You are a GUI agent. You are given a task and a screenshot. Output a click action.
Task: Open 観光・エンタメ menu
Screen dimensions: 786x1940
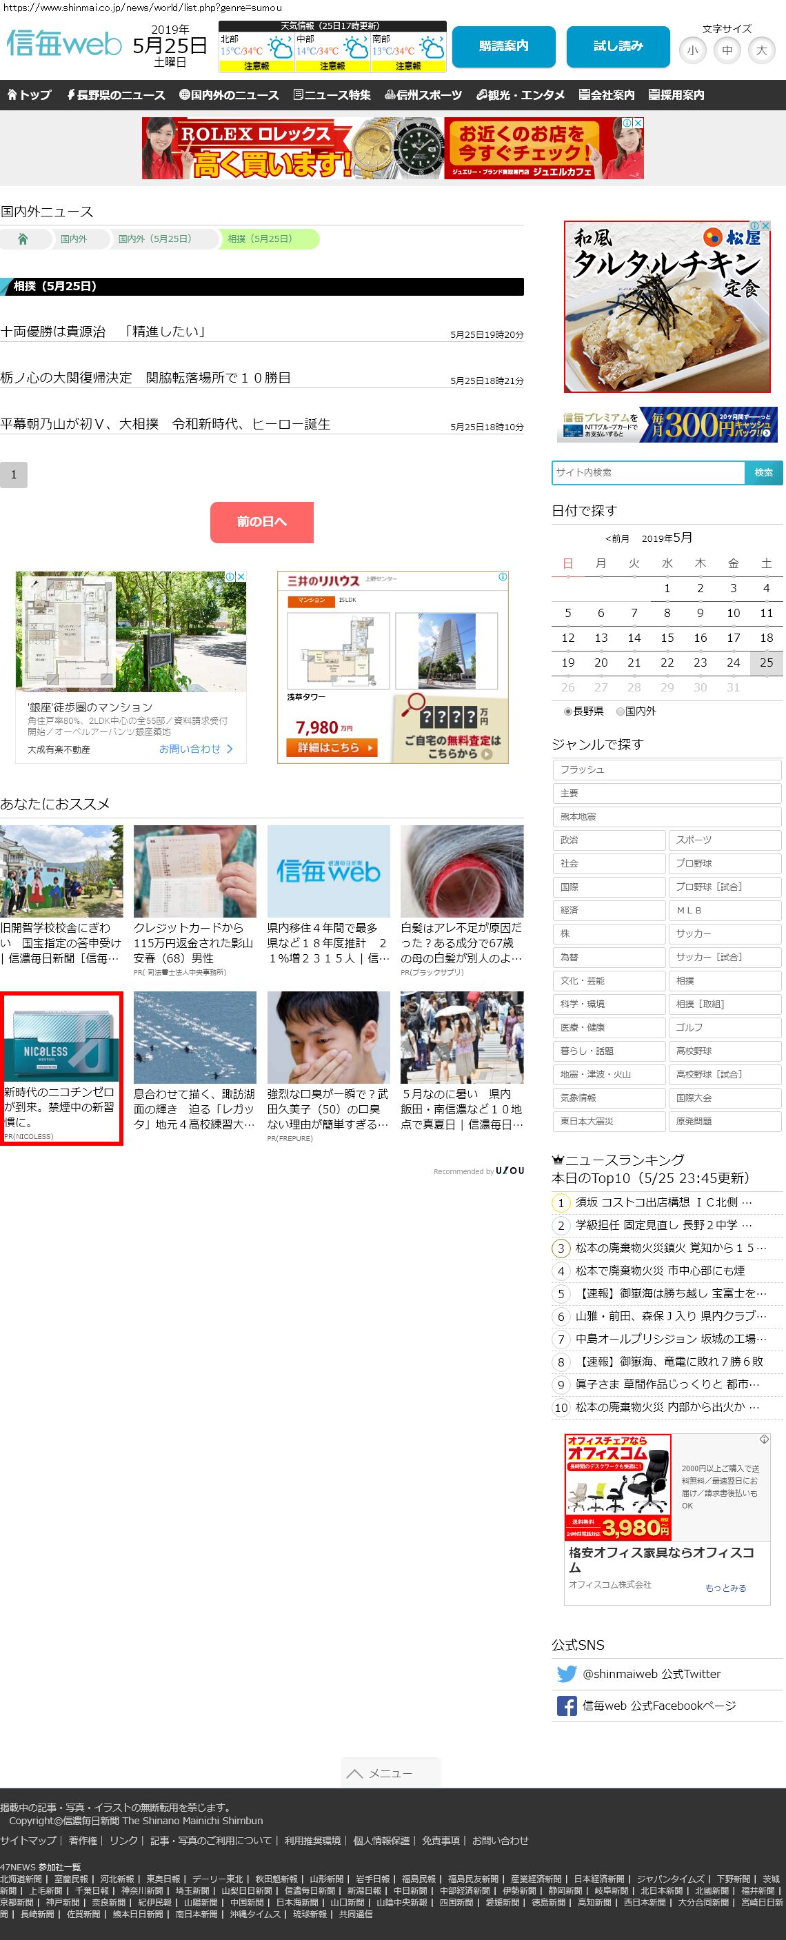(x=521, y=95)
